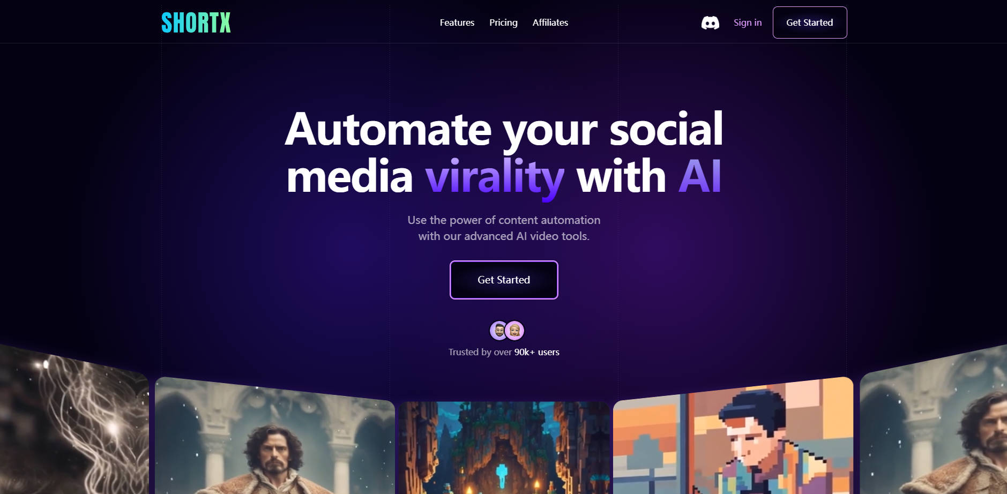Click the Sign in link
The width and height of the screenshot is (1007, 494).
pyautogui.click(x=748, y=23)
